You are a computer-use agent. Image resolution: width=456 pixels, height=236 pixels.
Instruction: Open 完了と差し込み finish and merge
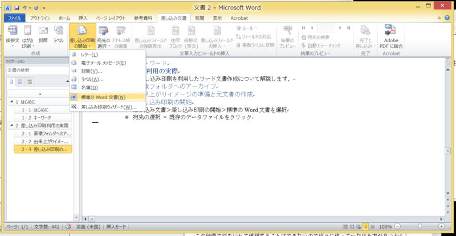pos(365,37)
